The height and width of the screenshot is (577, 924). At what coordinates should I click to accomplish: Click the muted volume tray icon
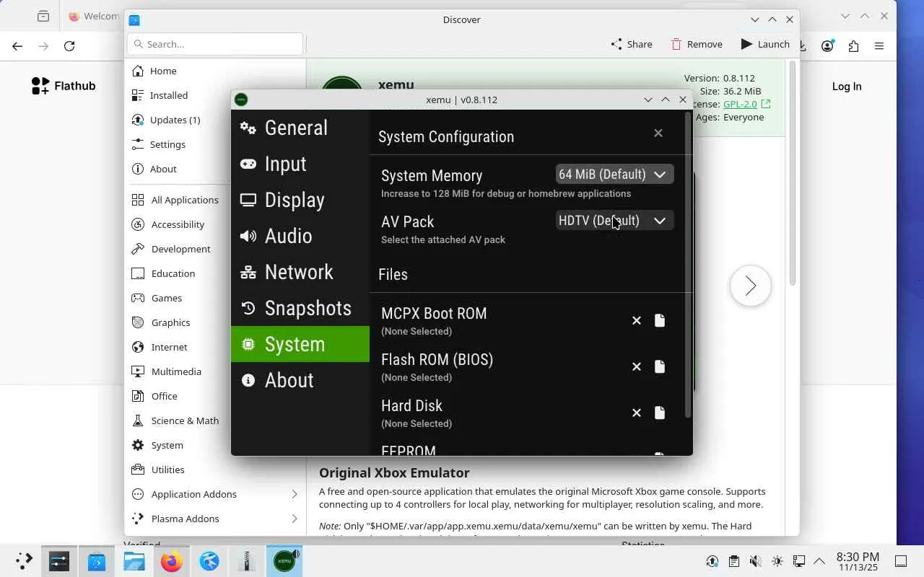755,561
